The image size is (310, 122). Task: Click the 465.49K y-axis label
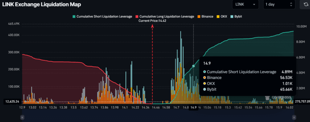pos(14,23)
